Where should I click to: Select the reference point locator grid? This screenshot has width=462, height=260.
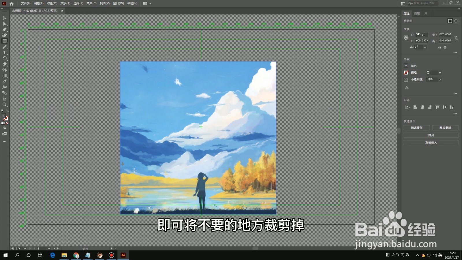[406, 38]
